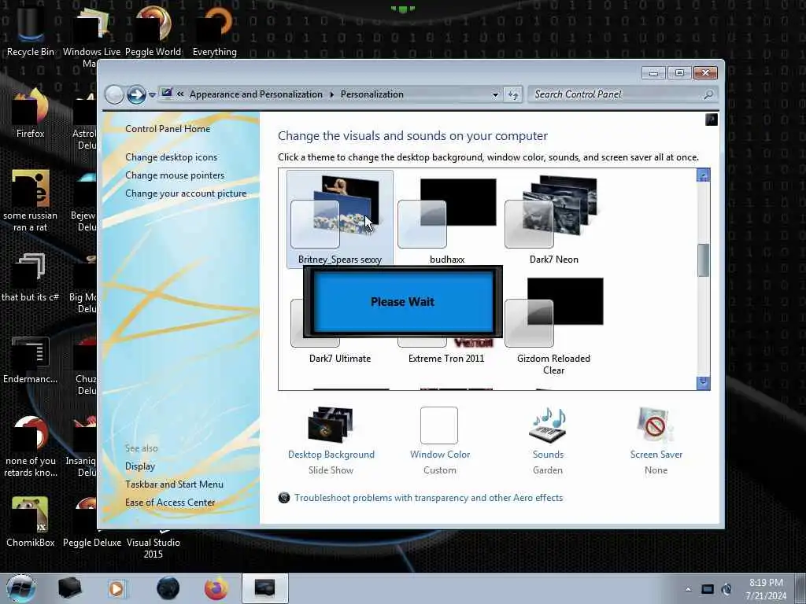This screenshot has width=806, height=604.
Task: Open the Firefox desktop shortcut
Action: coord(31,113)
